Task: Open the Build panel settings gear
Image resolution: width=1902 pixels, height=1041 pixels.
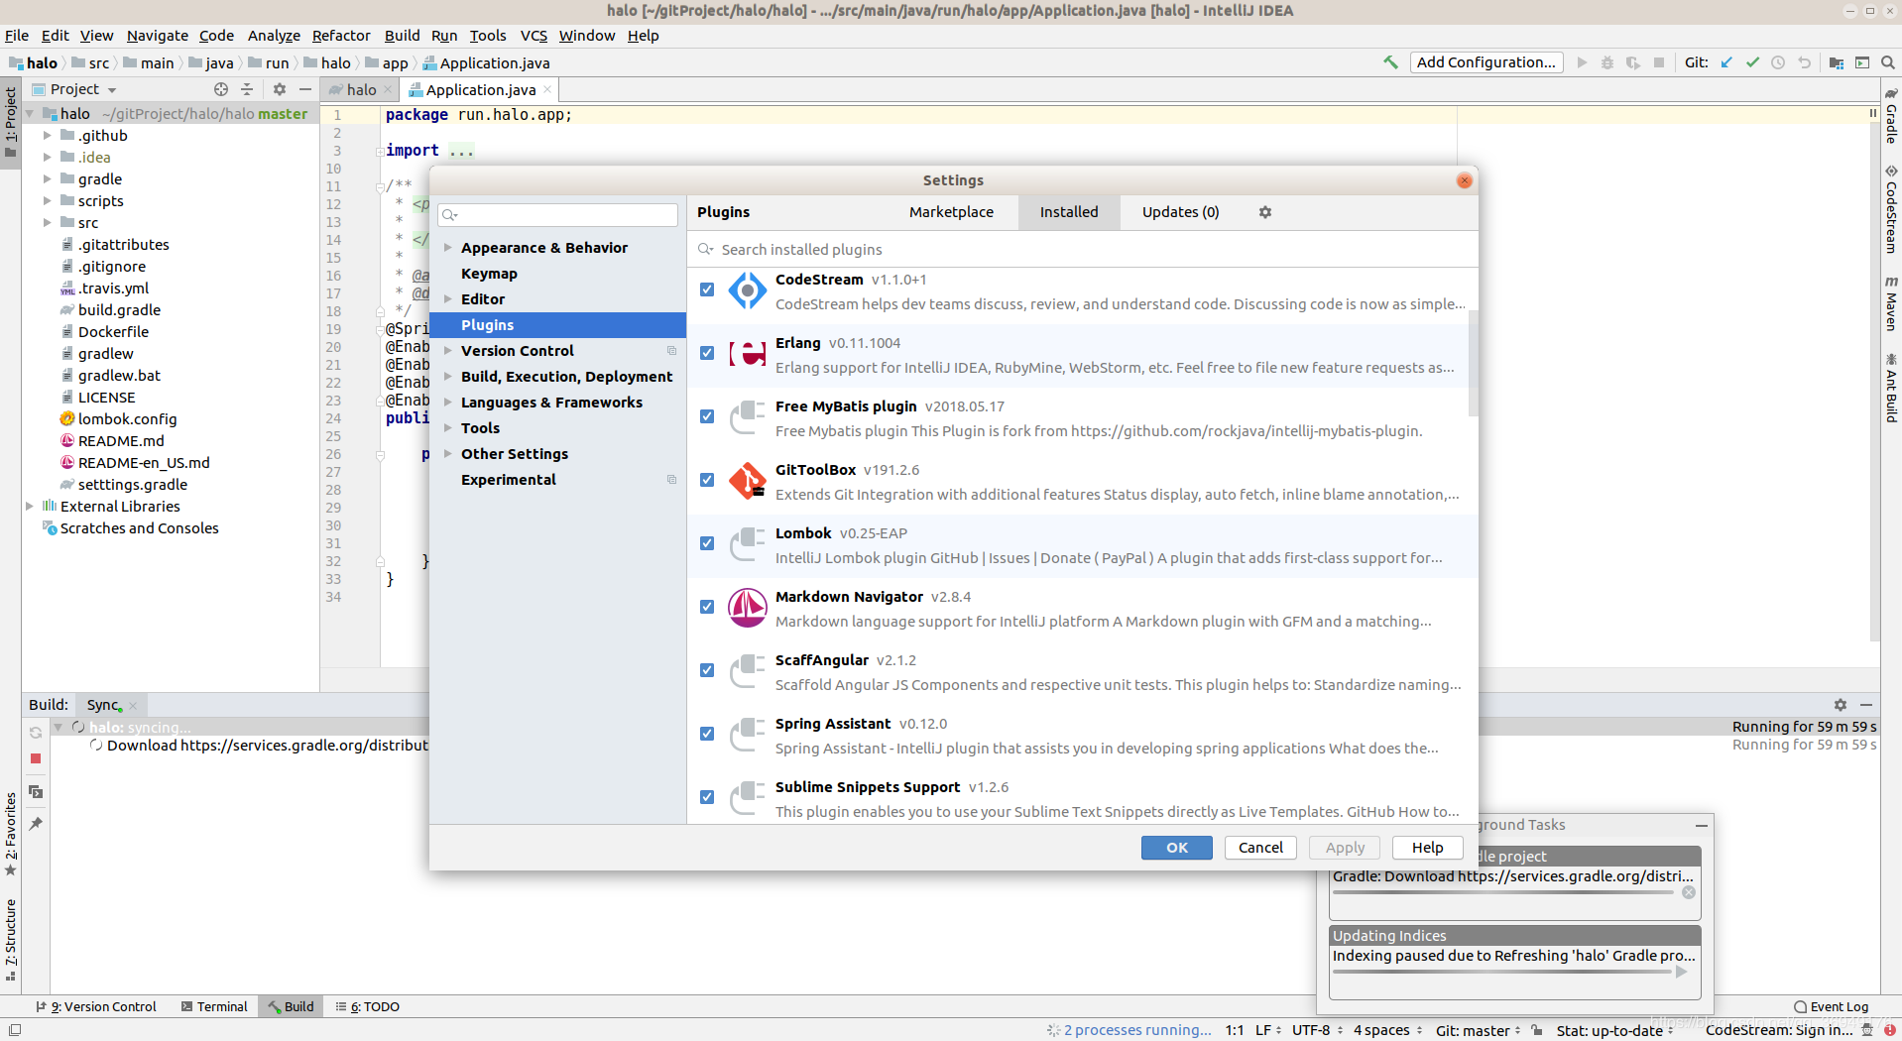Action: click(x=1841, y=705)
